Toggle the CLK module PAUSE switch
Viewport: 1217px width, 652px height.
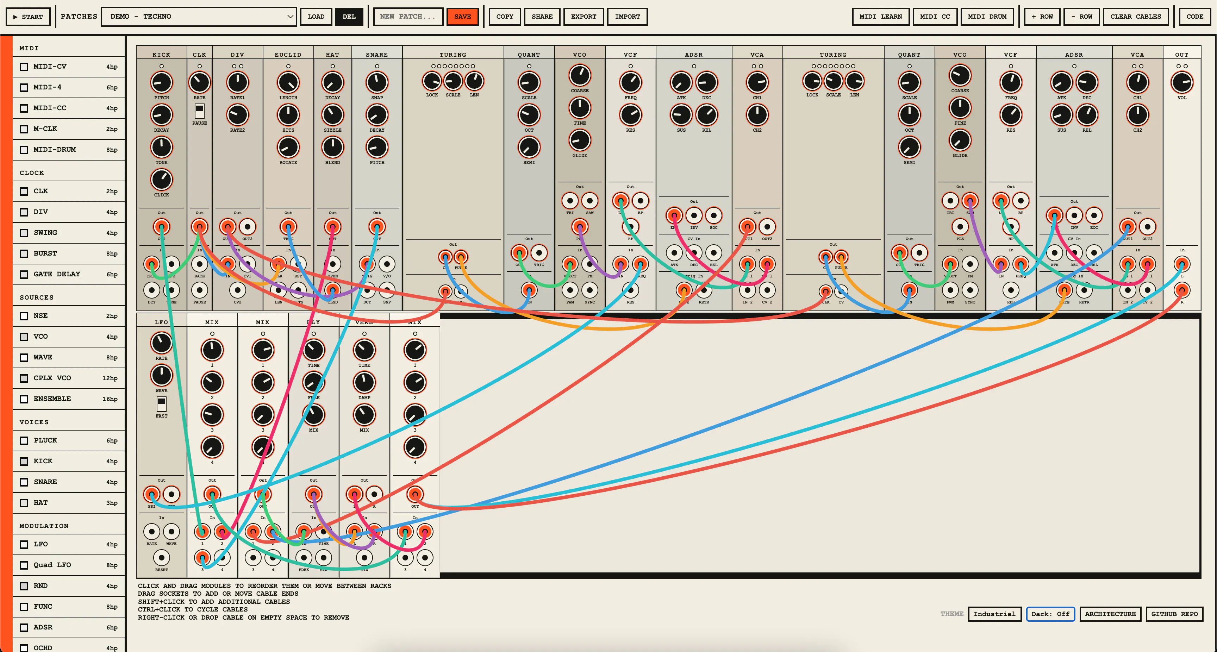pos(199,112)
